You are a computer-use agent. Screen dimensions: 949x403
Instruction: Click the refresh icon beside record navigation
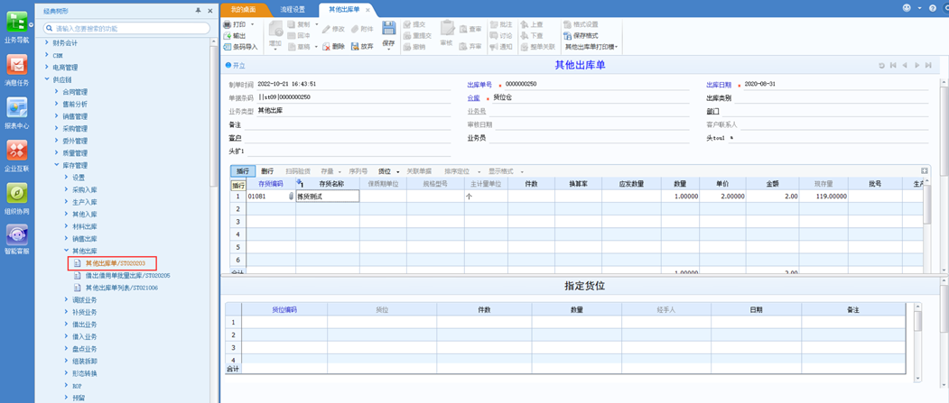[x=881, y=65]
